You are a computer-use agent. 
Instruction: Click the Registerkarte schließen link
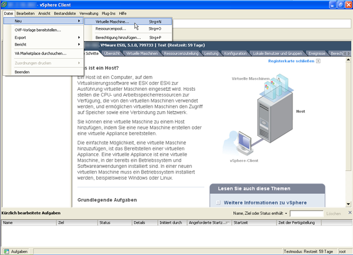pyautogui.click(x=291, y=61)
